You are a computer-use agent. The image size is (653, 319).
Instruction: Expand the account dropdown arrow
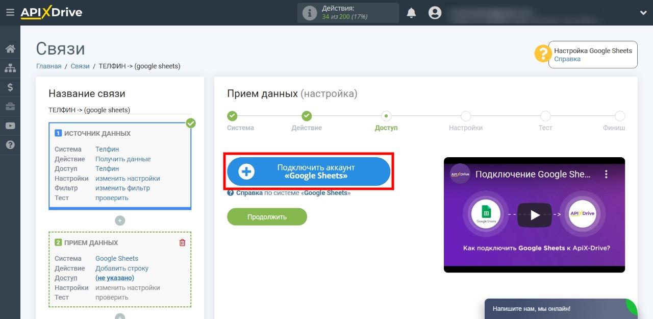click(643, 13)
